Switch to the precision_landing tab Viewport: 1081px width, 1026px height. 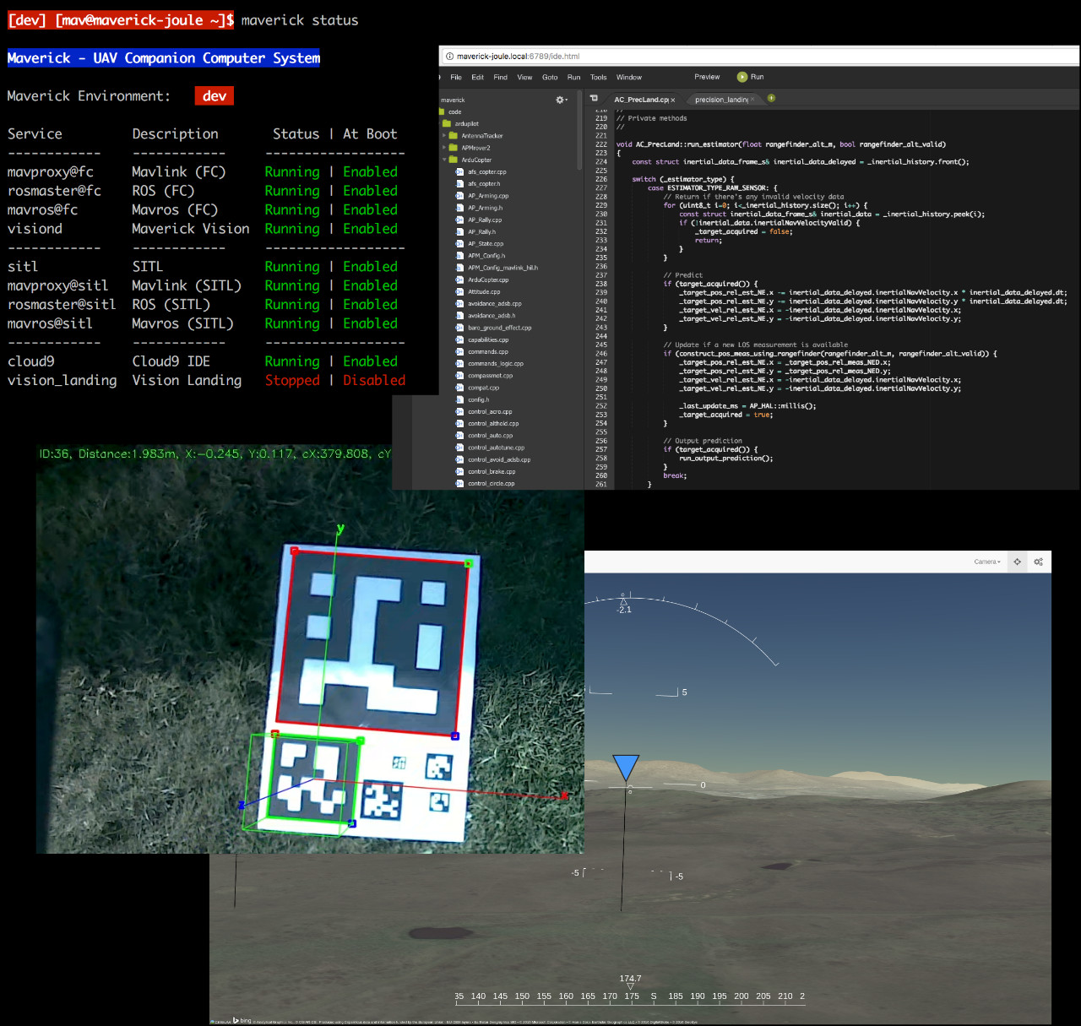[721, 100]
